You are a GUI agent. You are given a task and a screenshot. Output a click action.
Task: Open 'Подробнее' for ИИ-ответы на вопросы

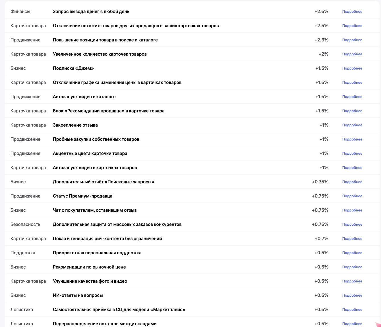coord(352,295)
